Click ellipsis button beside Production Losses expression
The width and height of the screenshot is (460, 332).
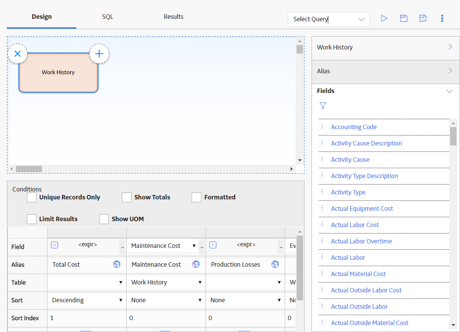pos(281,247)
